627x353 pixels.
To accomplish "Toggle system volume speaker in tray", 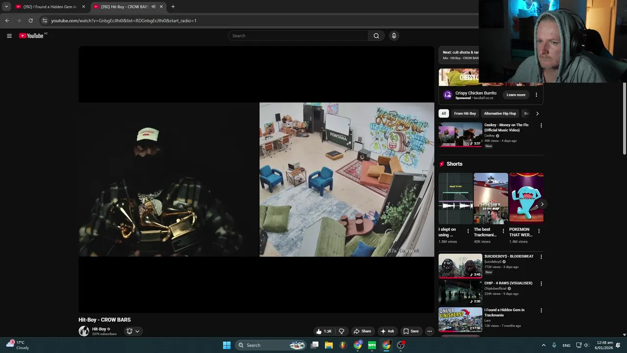I will pyautogui.click(x=587, y=345).
